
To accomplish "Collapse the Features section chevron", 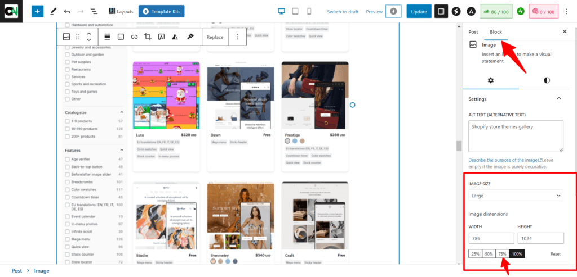I will click(x=122, y=150).
